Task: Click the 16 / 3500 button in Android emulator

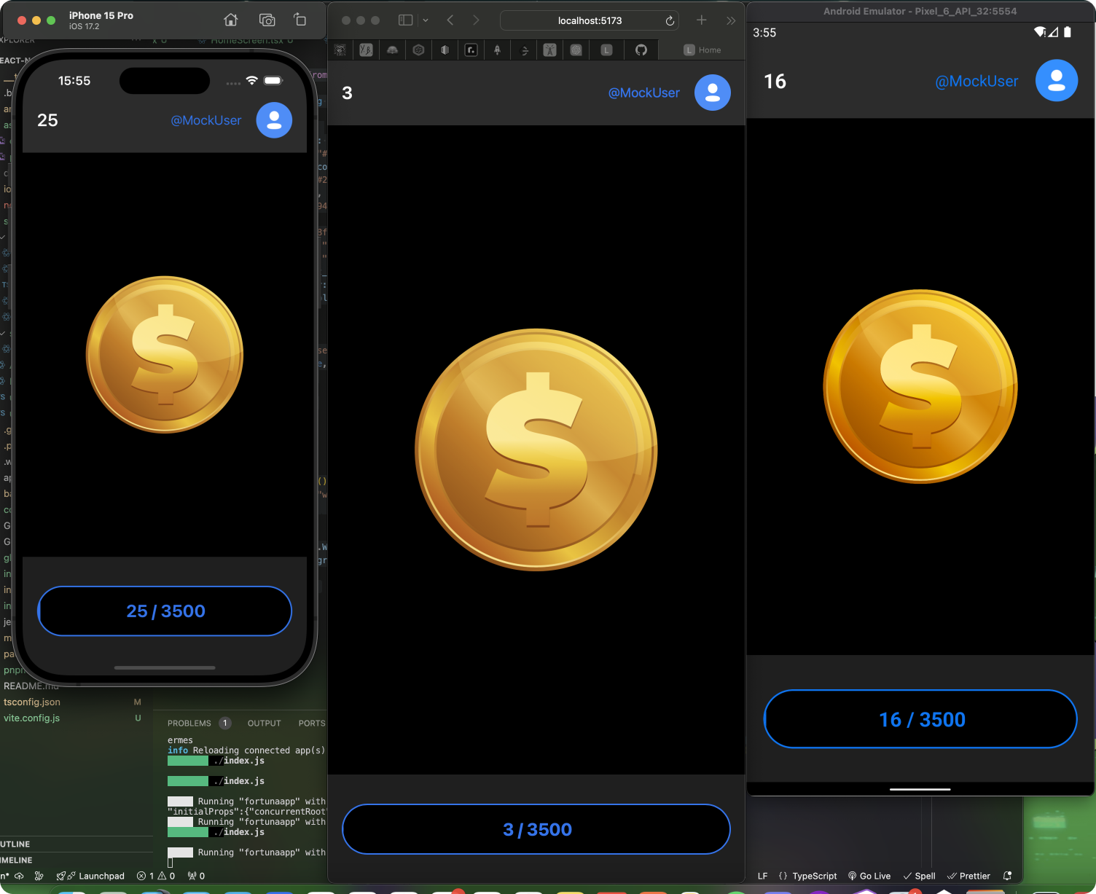Action: (920, 719)
